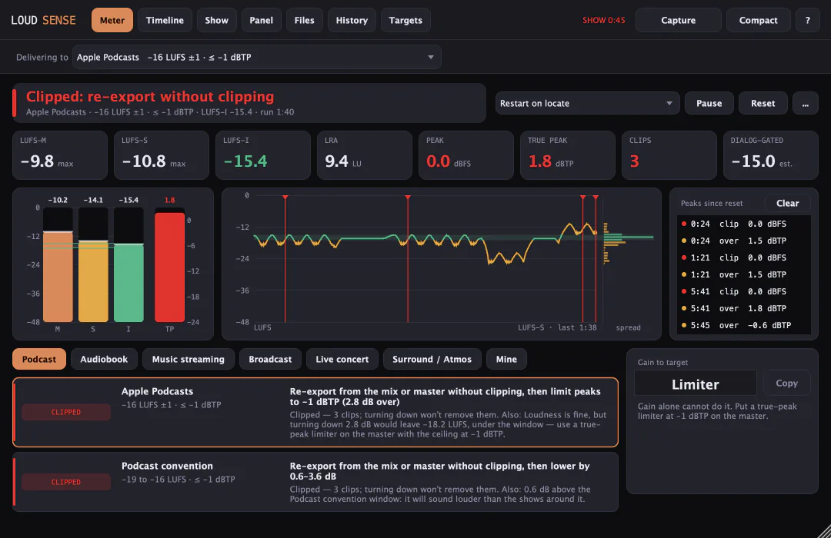831x538 pixels.
Task: Copy the gain to target value
Action: 786,383
